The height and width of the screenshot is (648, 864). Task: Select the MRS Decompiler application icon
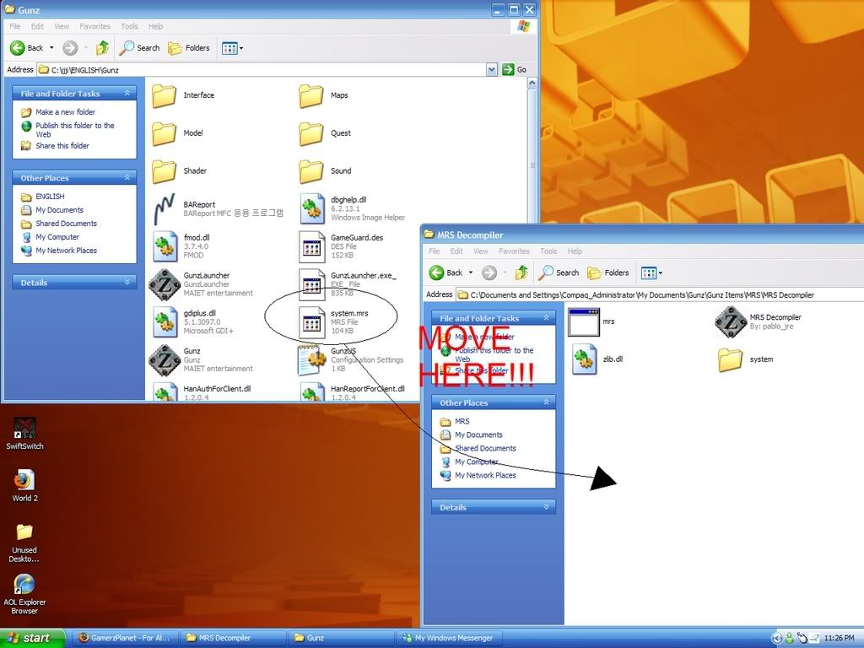(731, 321)
